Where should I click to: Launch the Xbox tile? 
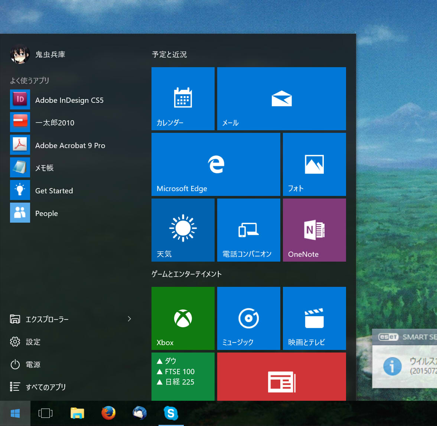pyautogui.click(x=183, y=318)
